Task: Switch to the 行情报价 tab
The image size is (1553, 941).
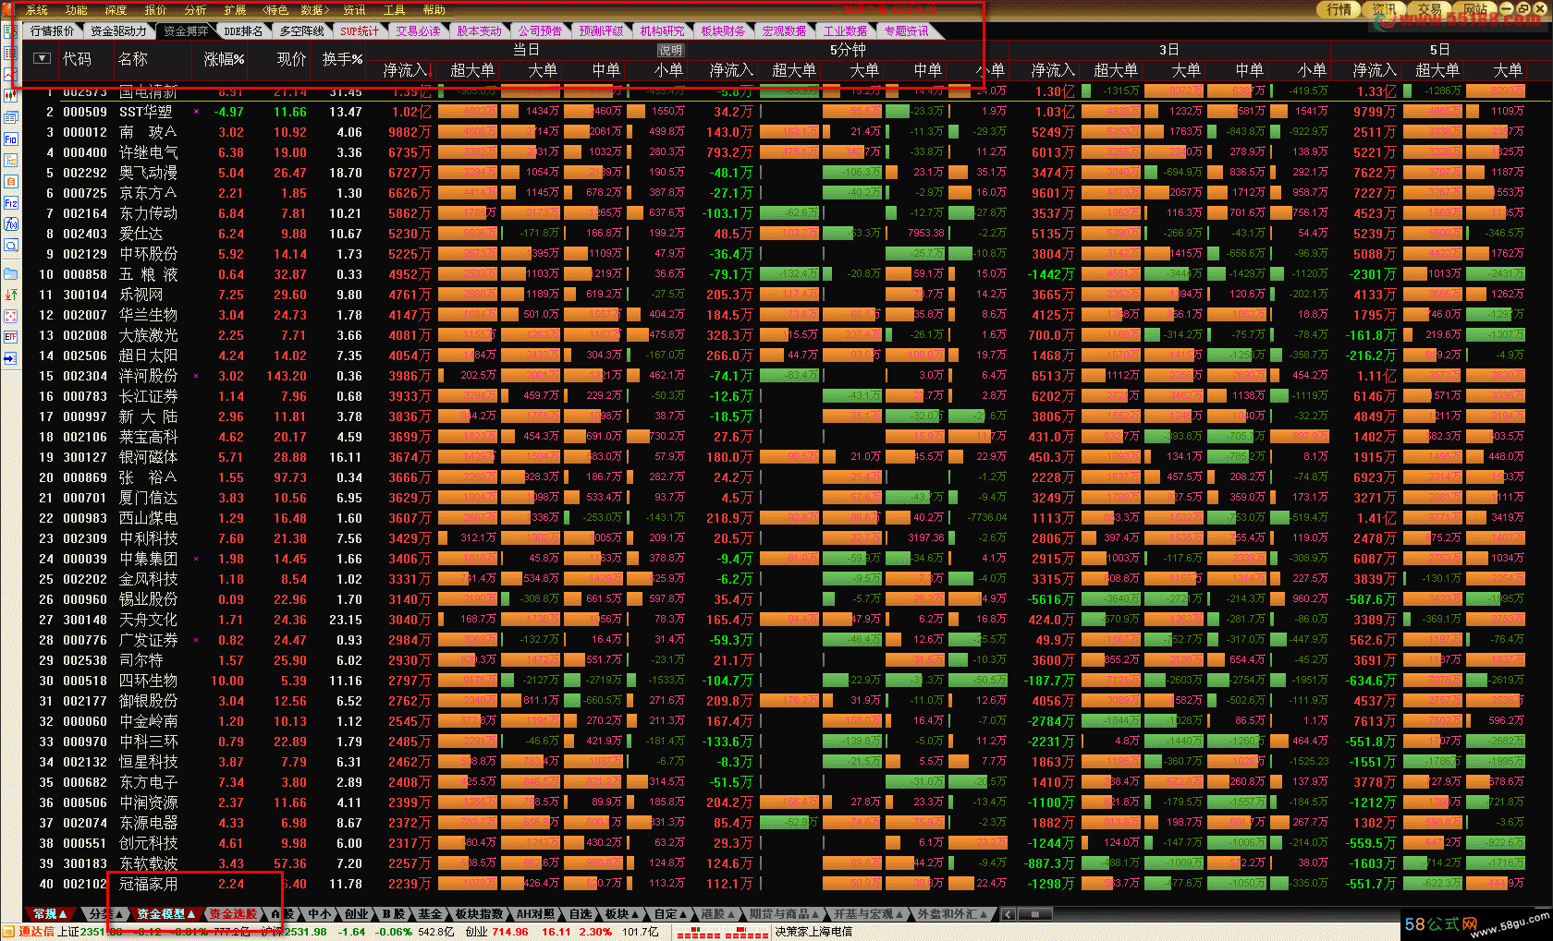Action: tap(52, 31)
